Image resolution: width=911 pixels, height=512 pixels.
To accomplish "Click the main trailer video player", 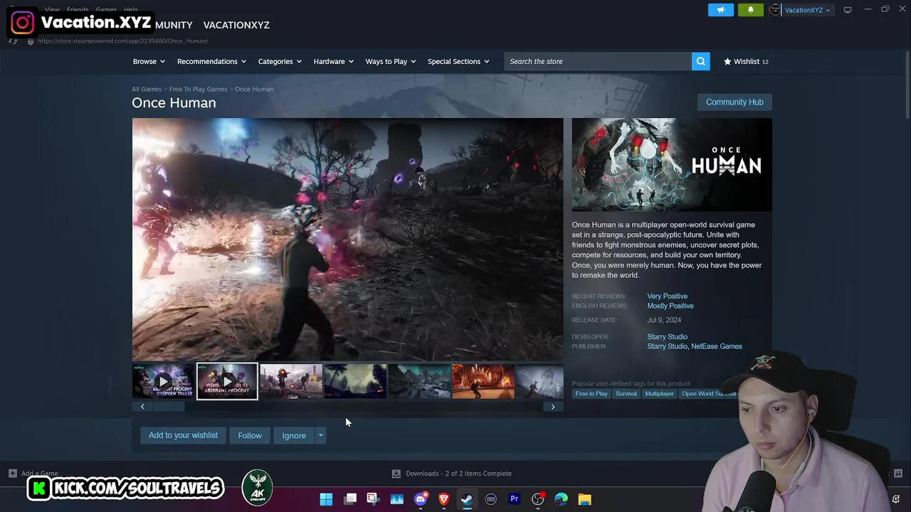I will point(347,240).
